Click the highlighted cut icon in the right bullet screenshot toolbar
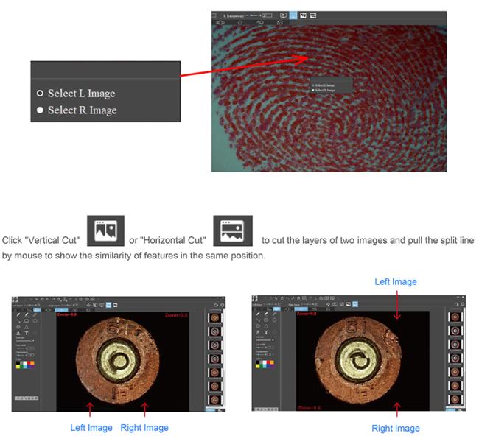This screenshot has height=447, width=479. click(355, 303)
